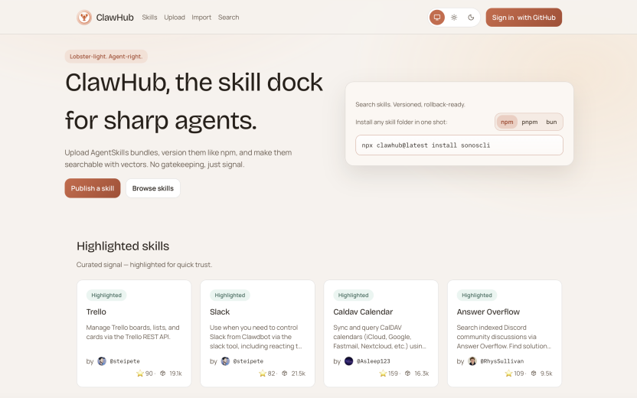Screen dimensions: 637x398
Task: Click @steipete author on Trello card
Action: coord(125,361)
